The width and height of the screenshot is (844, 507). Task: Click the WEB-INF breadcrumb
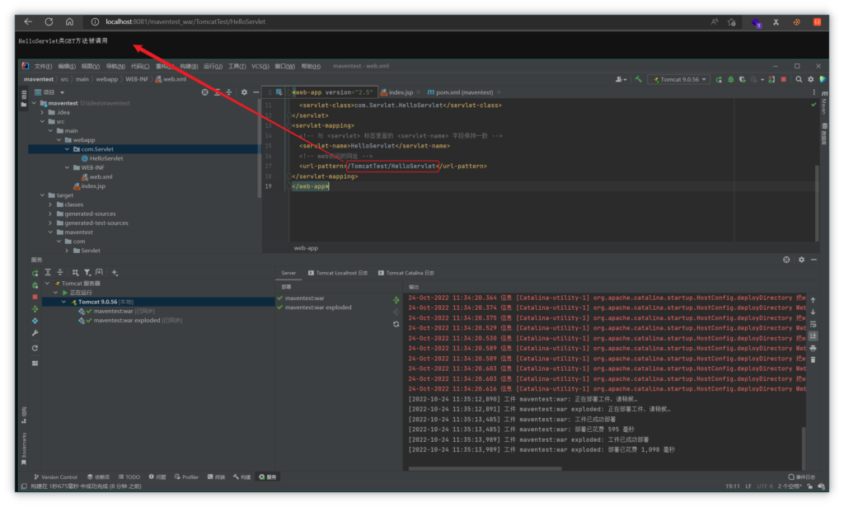(137, 79)
